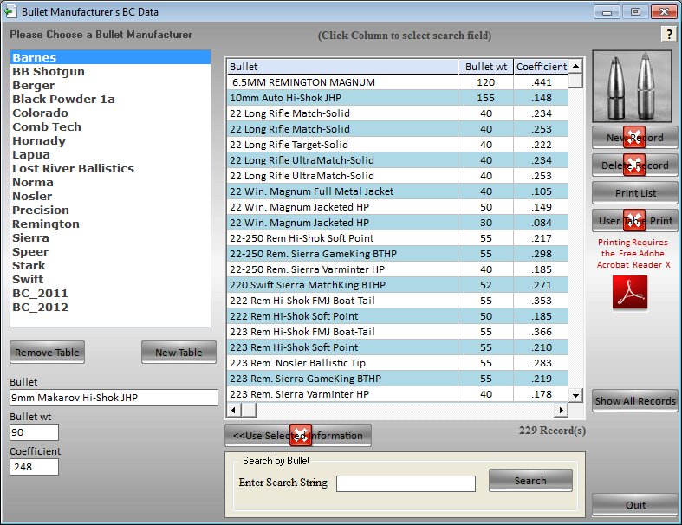Select Lapua in the list
The width and height of the screenshot is (682, 525).
tap(110, 155)
